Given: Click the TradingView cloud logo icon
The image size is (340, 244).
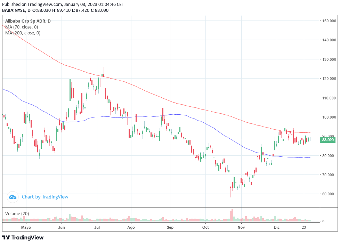Looking at the screenshot, I should (x=13, y=197).
